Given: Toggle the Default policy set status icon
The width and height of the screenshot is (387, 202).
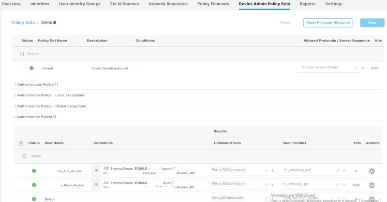Looking at the screenshot, I should [x=31, y=68].
